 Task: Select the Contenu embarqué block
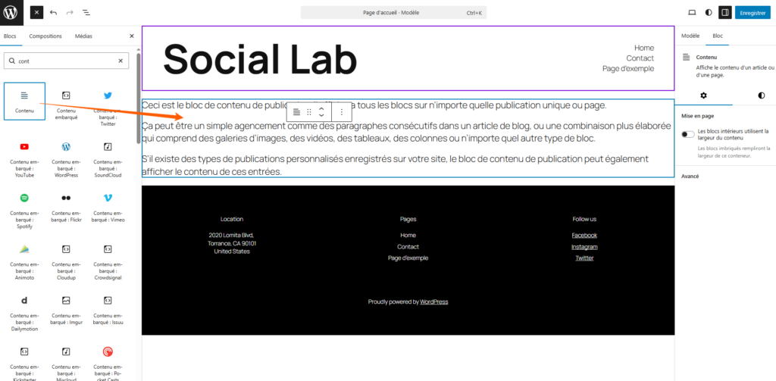pyautogui.click(x=67, y=104)
